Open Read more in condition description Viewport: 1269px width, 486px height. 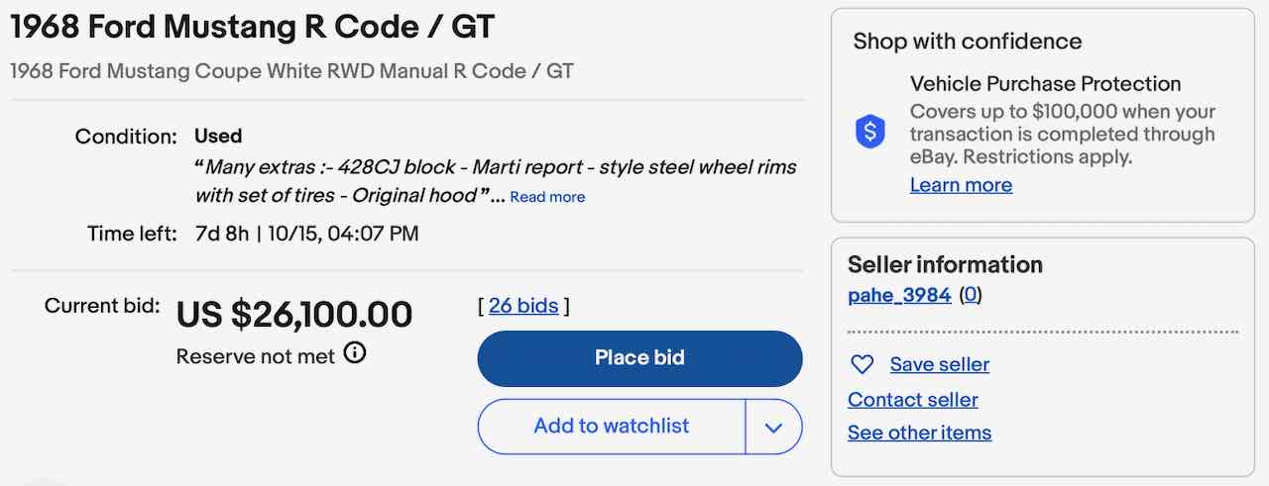547,197
